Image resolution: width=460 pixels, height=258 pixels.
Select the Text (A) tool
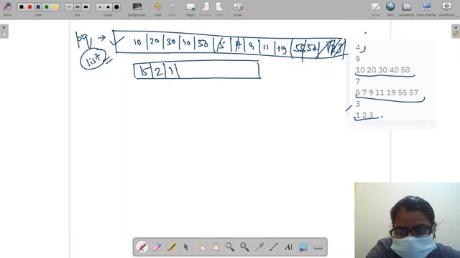pyautogui.click(x=289, y=247)
